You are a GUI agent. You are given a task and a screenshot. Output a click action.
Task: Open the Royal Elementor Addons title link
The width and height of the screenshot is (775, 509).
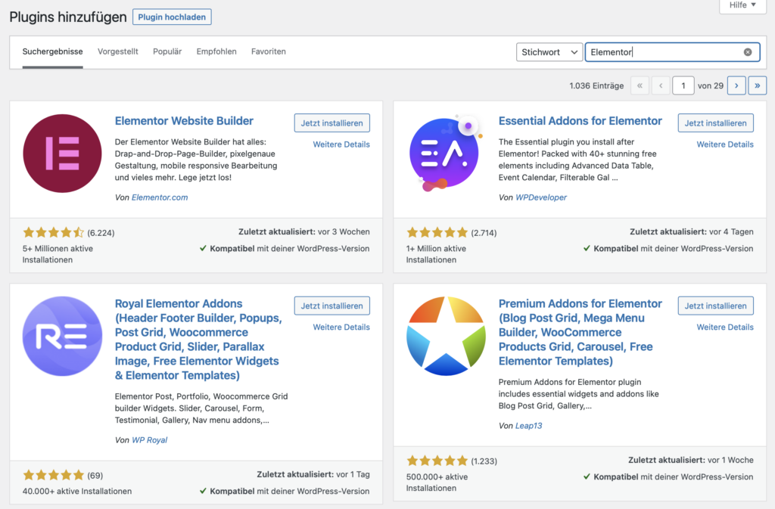198,339
